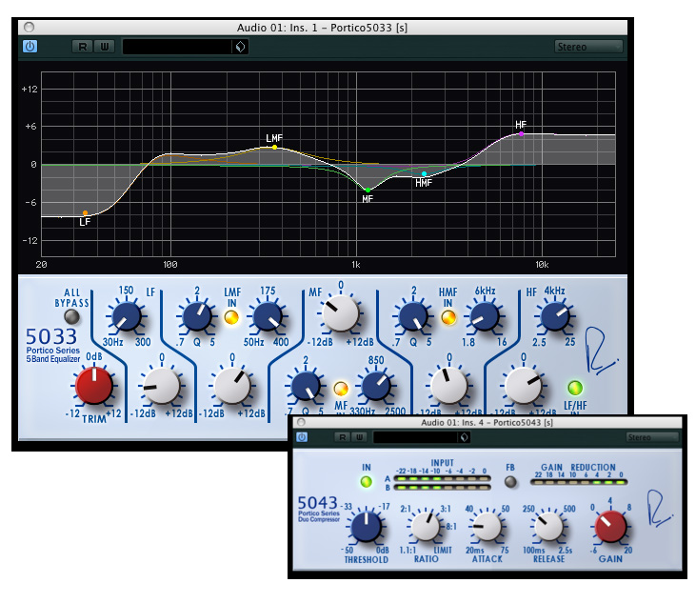The image size is (696, 603).
Task: Enable Read automation in Portico5043 window
Action: click(x=342, y=437)
